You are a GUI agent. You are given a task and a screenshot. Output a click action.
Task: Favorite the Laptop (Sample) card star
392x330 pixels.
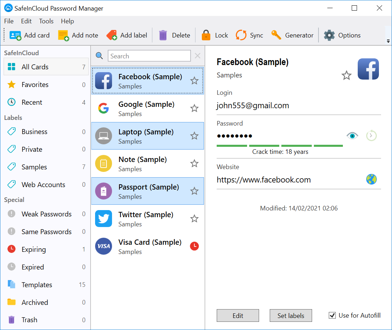pos(194,136)
